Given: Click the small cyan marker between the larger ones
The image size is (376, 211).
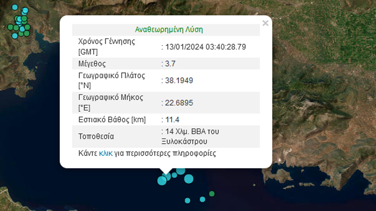Looking at the screenshot, I should [x=175, y=175].
